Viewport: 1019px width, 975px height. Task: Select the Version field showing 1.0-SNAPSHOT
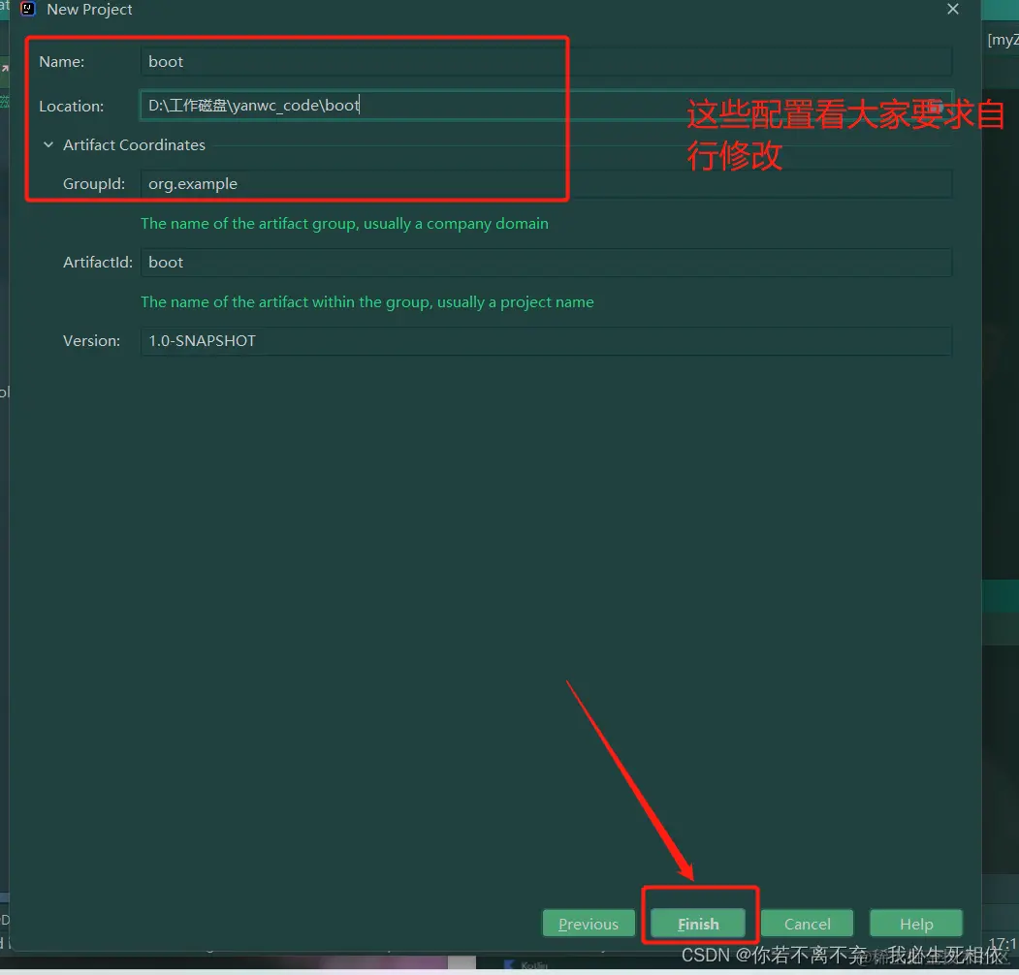click(x=546, y=340)
